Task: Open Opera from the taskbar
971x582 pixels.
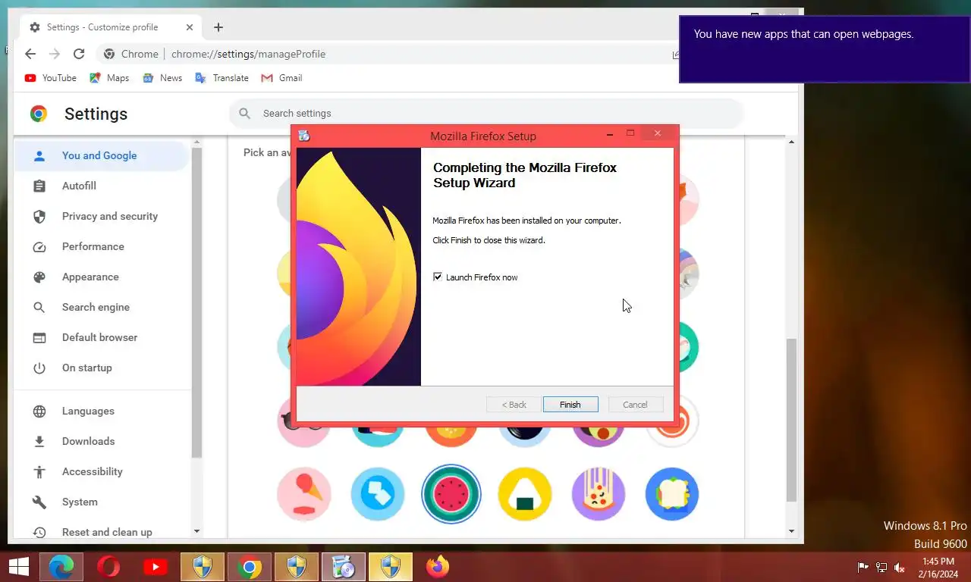Action: (108, 567)
